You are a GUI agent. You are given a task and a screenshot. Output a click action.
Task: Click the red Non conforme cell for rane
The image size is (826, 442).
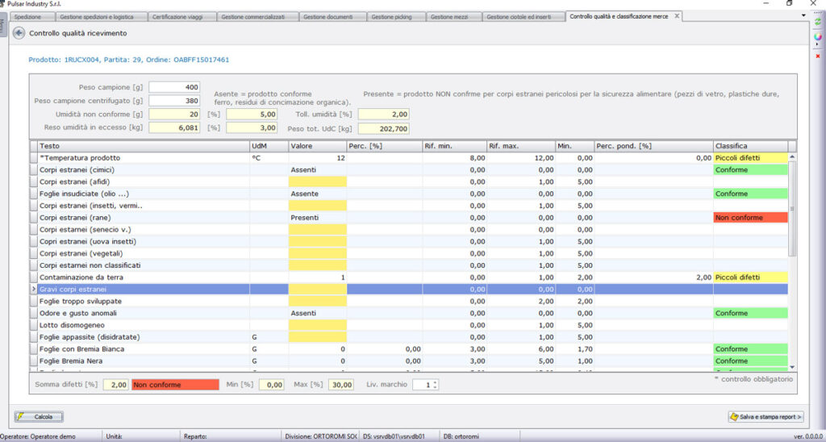(x=751, y=218)
